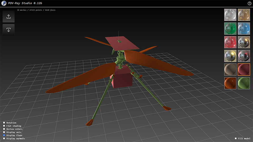Pick the gold-tinted chrome material sphere
This screenshot has height=142, width=253.
point(230,56)
